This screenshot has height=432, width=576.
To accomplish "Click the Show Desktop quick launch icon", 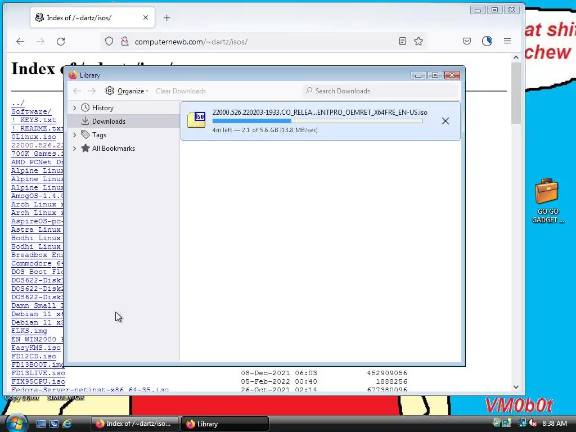I will tap(40, 424).
